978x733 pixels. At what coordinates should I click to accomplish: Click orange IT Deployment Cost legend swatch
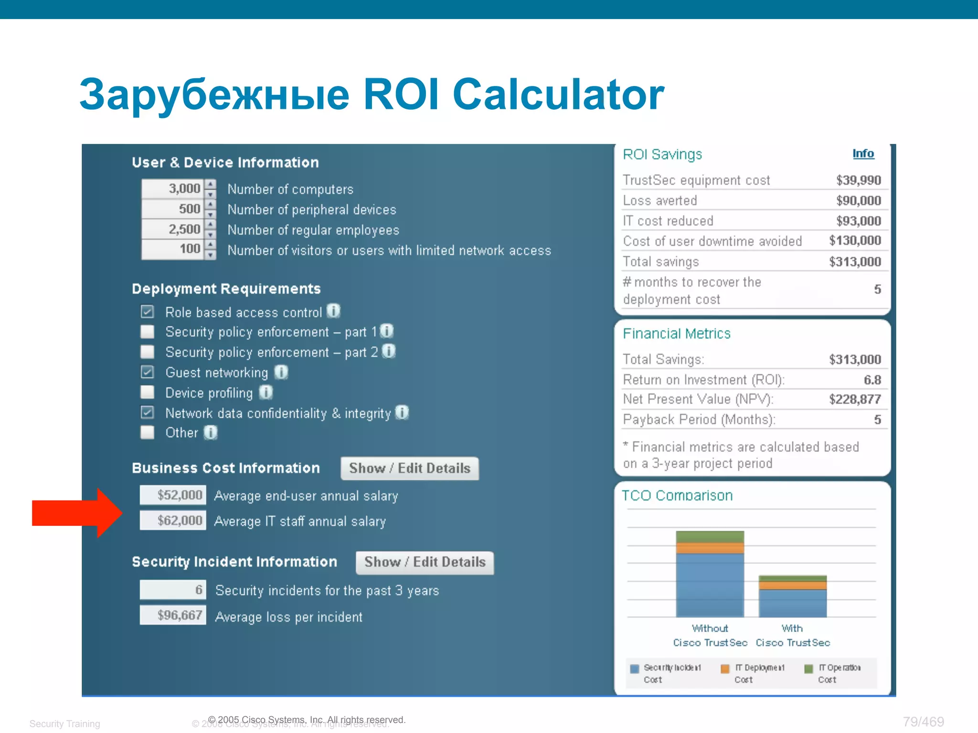pos(725,669)
